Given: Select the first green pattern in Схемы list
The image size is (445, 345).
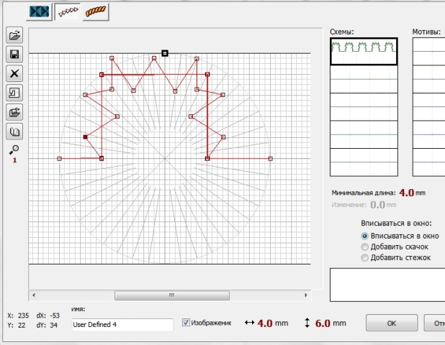Looking at the screenshot, I should [x=364, y=52].
